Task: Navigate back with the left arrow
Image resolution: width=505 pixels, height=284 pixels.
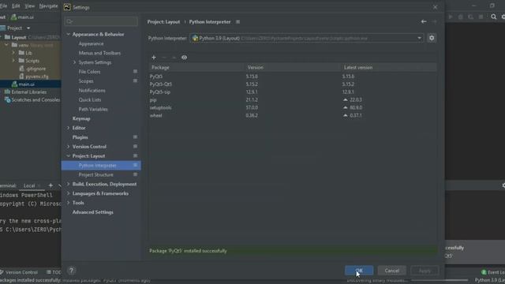Action: [424, 21]
